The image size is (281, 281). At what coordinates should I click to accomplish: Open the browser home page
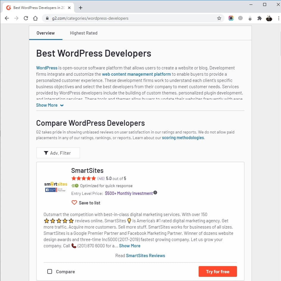[x=35, y=18]
